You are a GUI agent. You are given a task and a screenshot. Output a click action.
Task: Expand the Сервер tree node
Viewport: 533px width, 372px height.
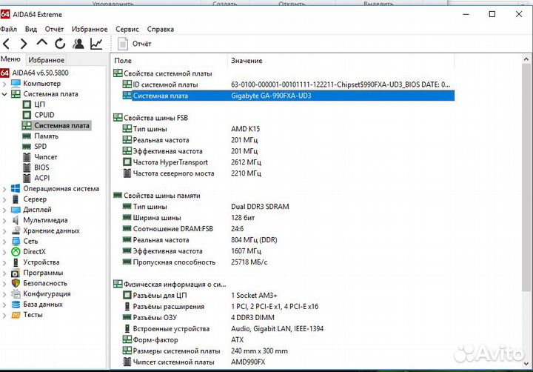click(4, 199)
